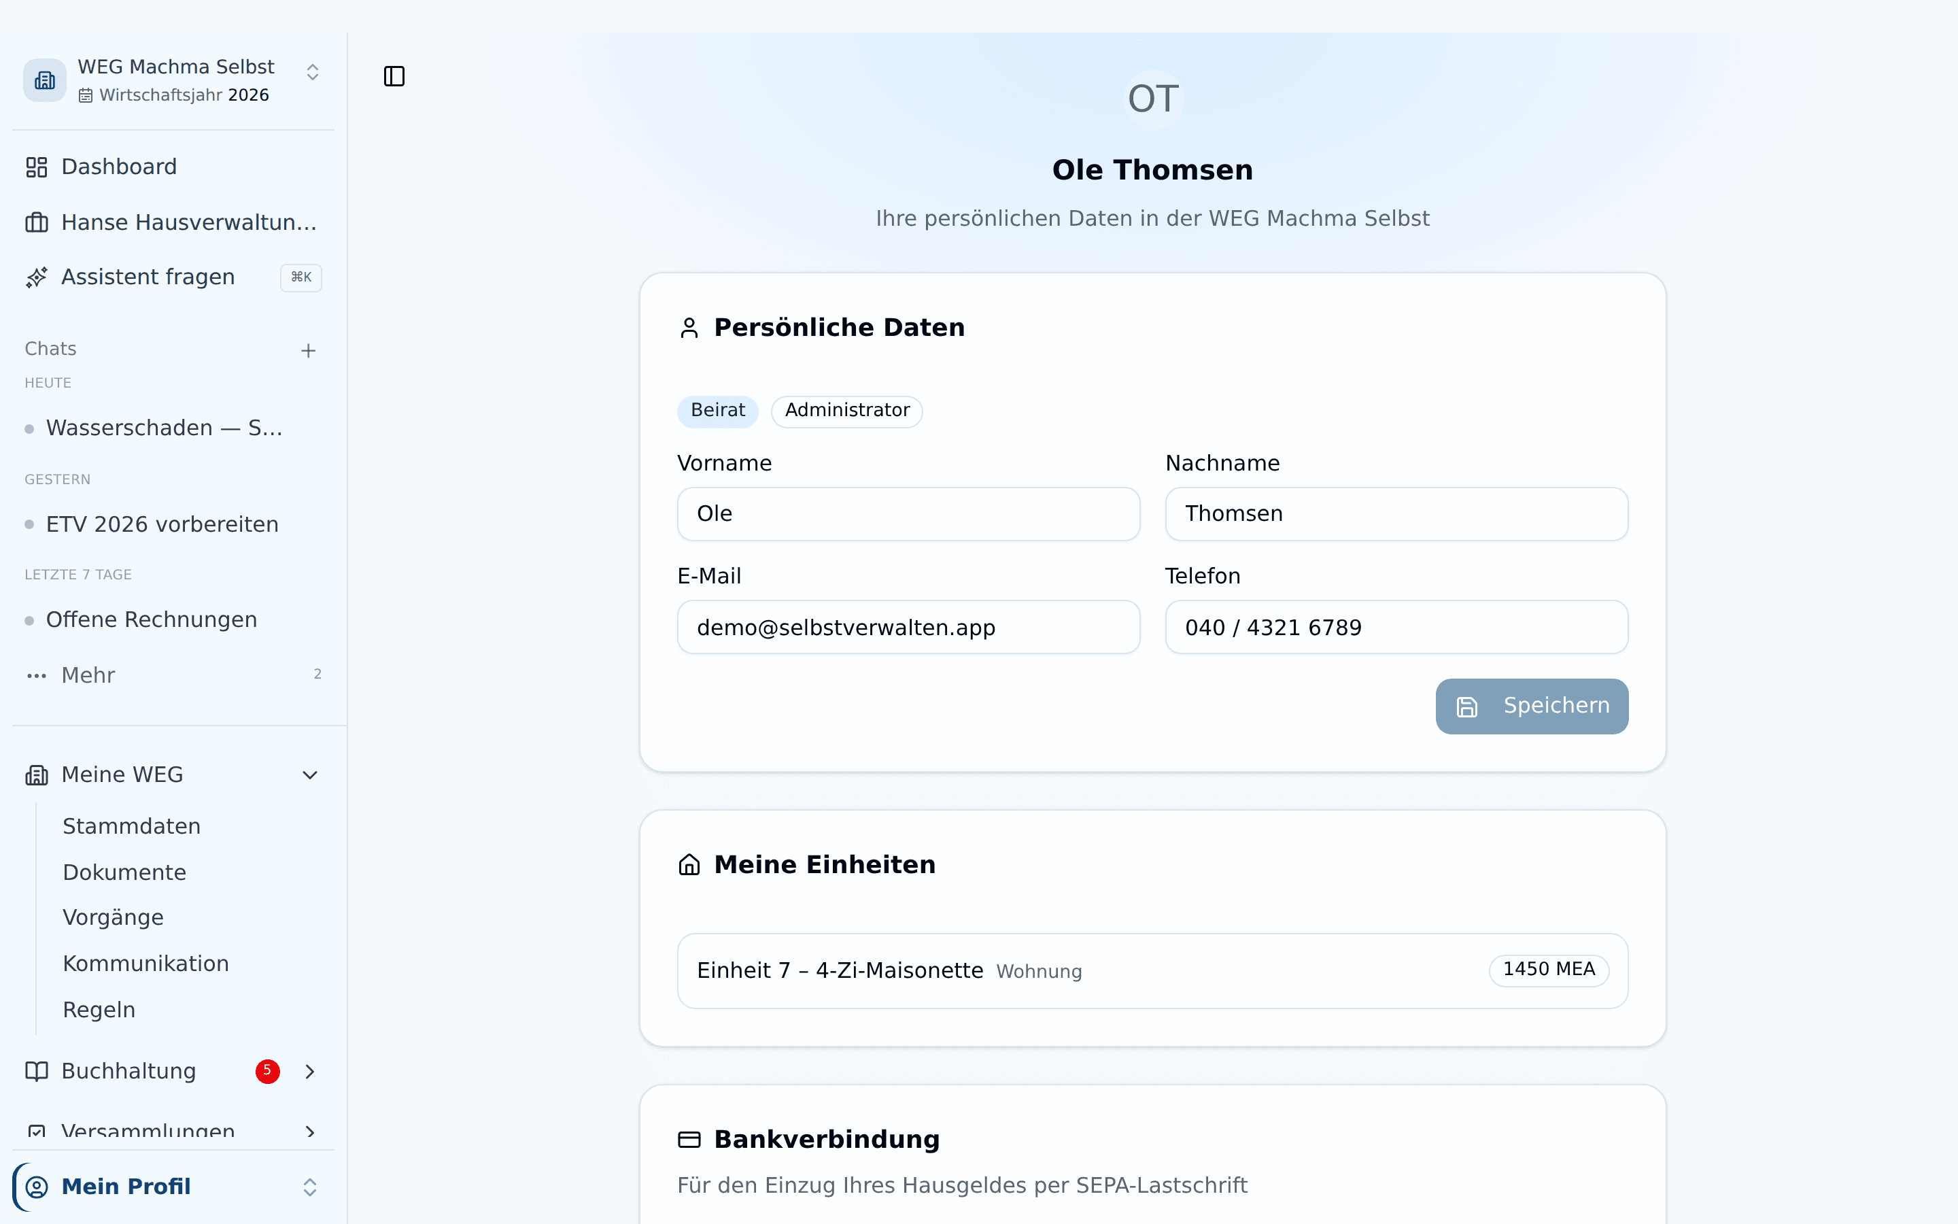Click the red Buchhaltung notification badge

(268, 1071)
